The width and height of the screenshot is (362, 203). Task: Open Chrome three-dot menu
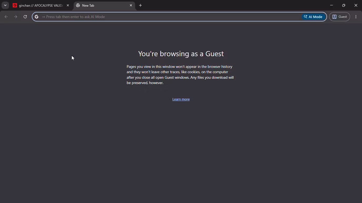pyautogui.click(x=356, y=17)
